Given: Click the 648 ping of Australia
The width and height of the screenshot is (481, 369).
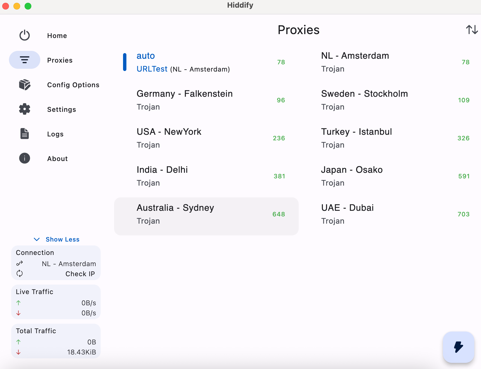Looking at the screenshot, I should 279,214.
